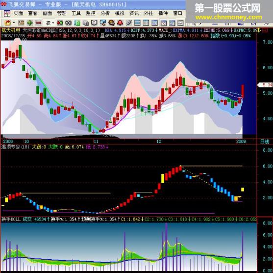Open the 资讯 menu
Screen dimensions: 273x273
point(134,13)
